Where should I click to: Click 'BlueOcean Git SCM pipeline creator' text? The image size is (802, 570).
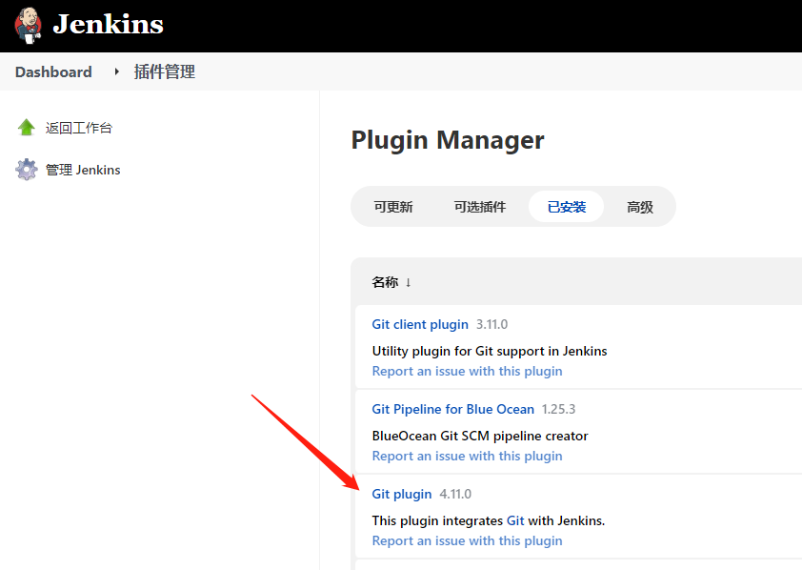(x=480, y=436)
